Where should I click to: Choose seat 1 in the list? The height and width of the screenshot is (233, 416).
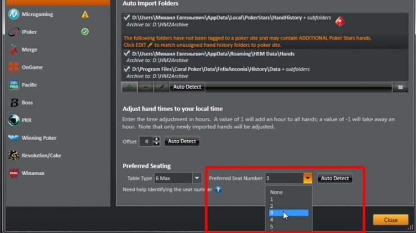[x=288, y=199]
